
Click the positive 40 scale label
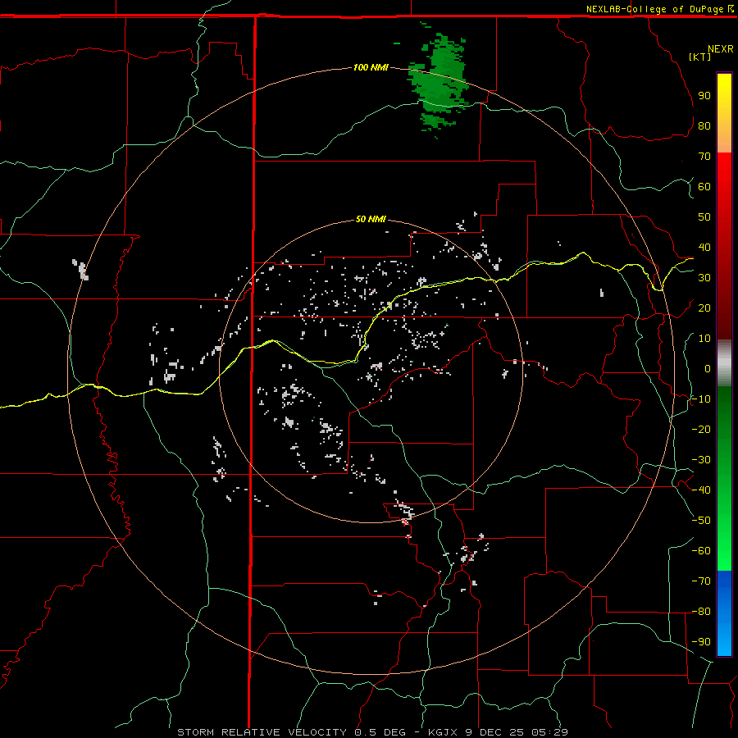click(704, 247)
